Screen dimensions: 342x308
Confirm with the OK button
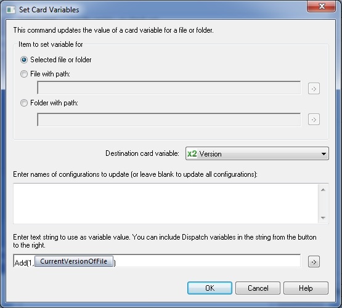pos(210,288)
